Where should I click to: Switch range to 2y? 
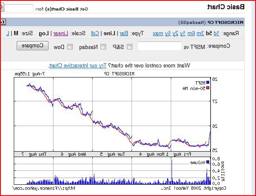click(x=175, y=34)
